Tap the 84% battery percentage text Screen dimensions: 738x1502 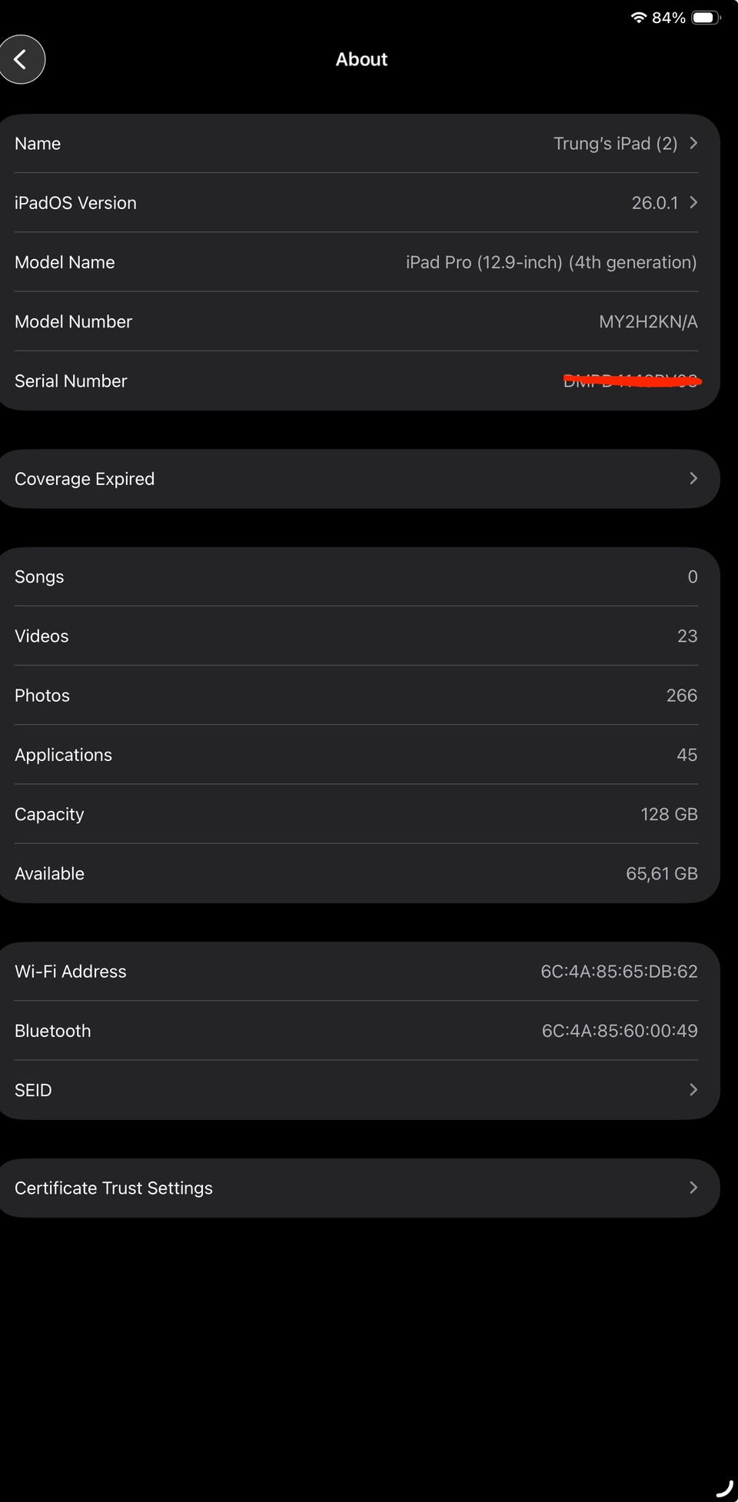668,18
